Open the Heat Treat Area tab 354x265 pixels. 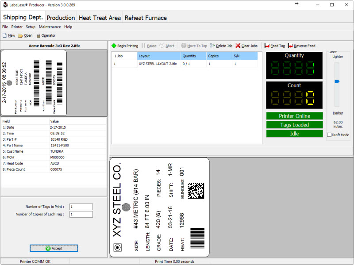click(x=100, y=18)
